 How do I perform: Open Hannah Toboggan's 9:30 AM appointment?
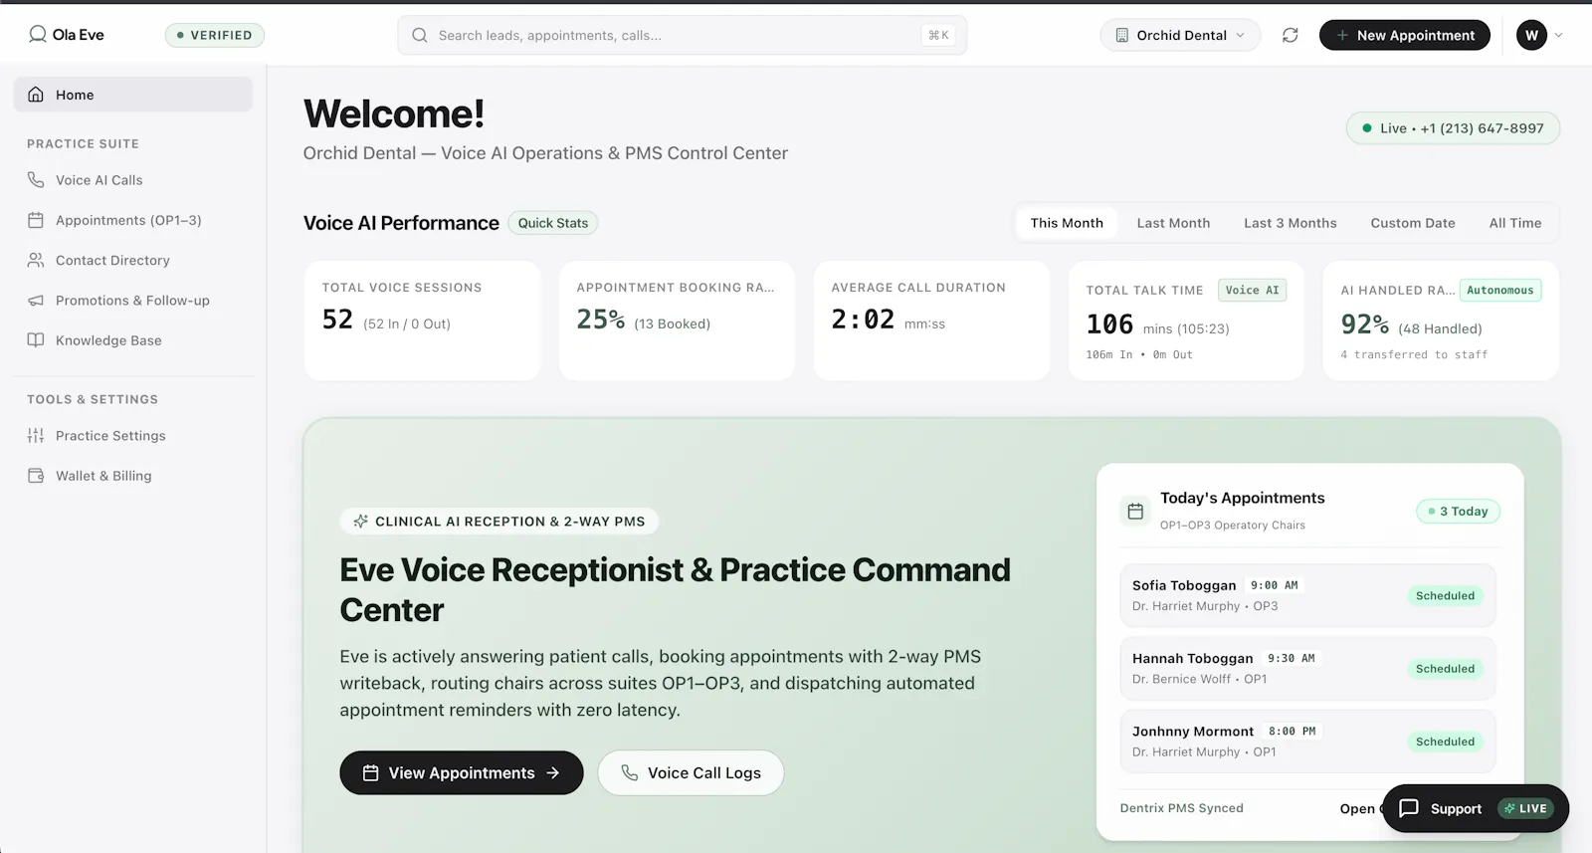[x=1307, y=669]
